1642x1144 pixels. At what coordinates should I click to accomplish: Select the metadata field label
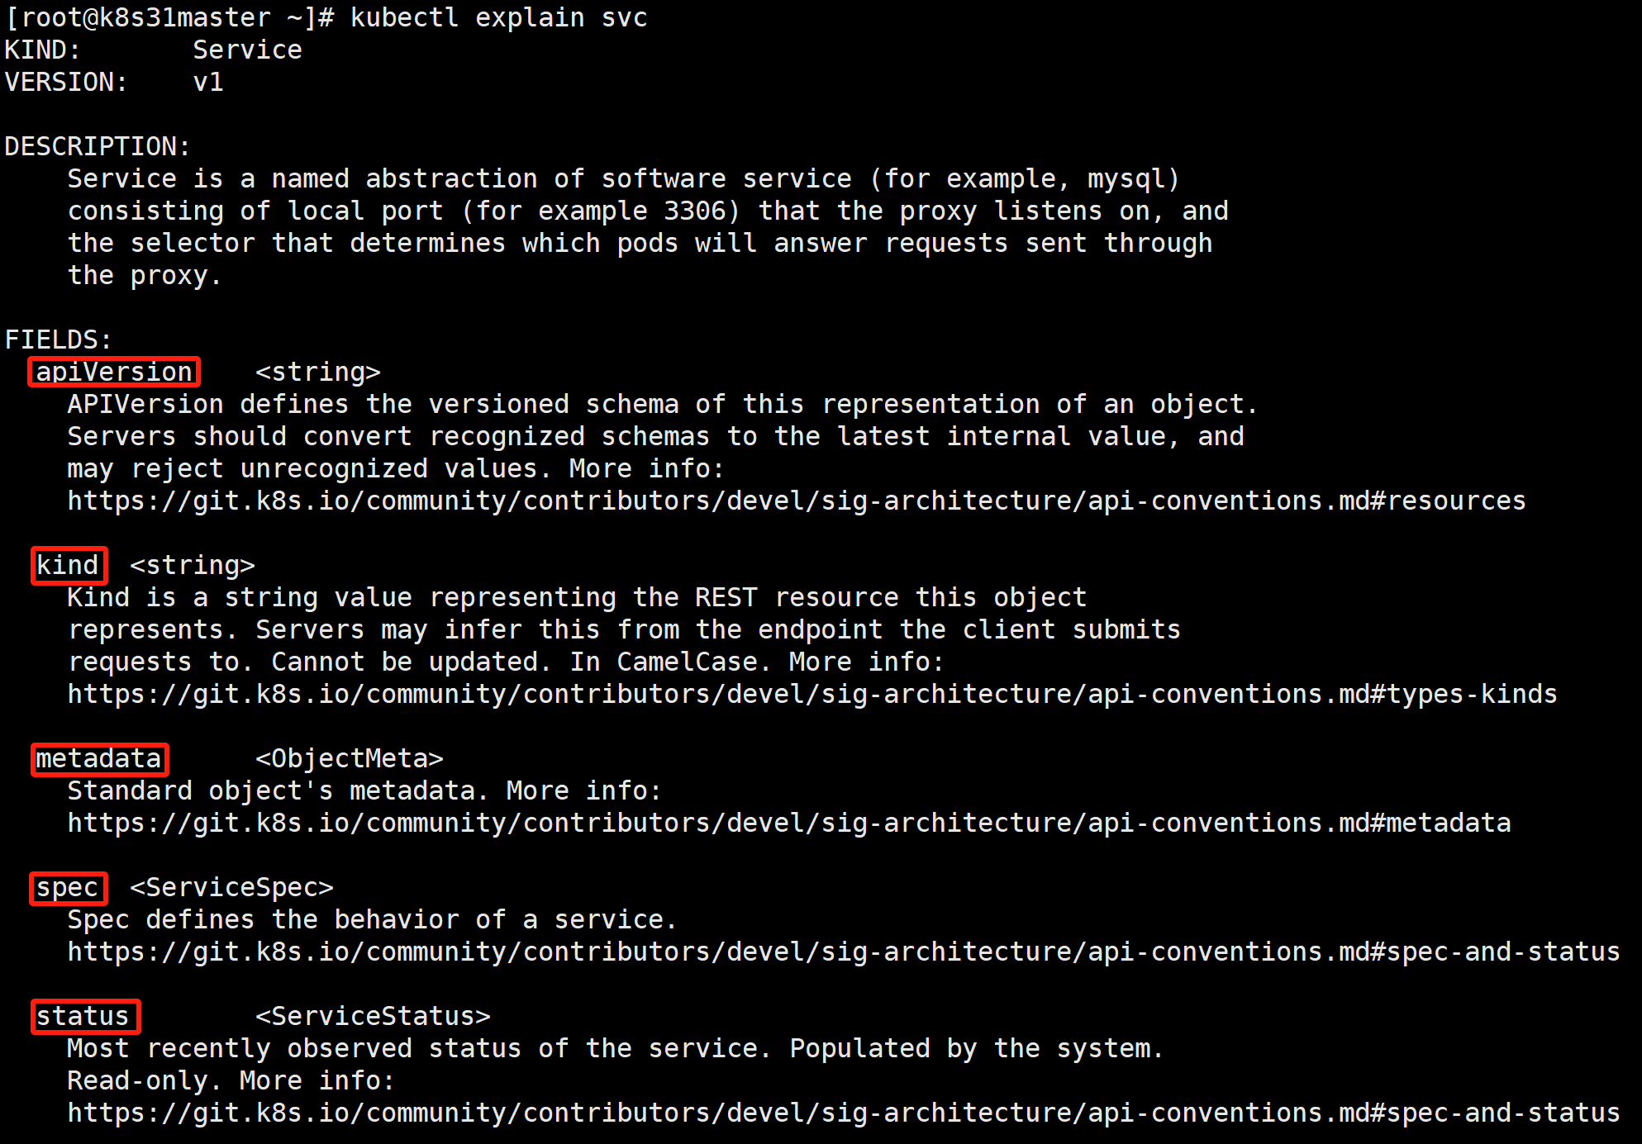coord(99,759)
